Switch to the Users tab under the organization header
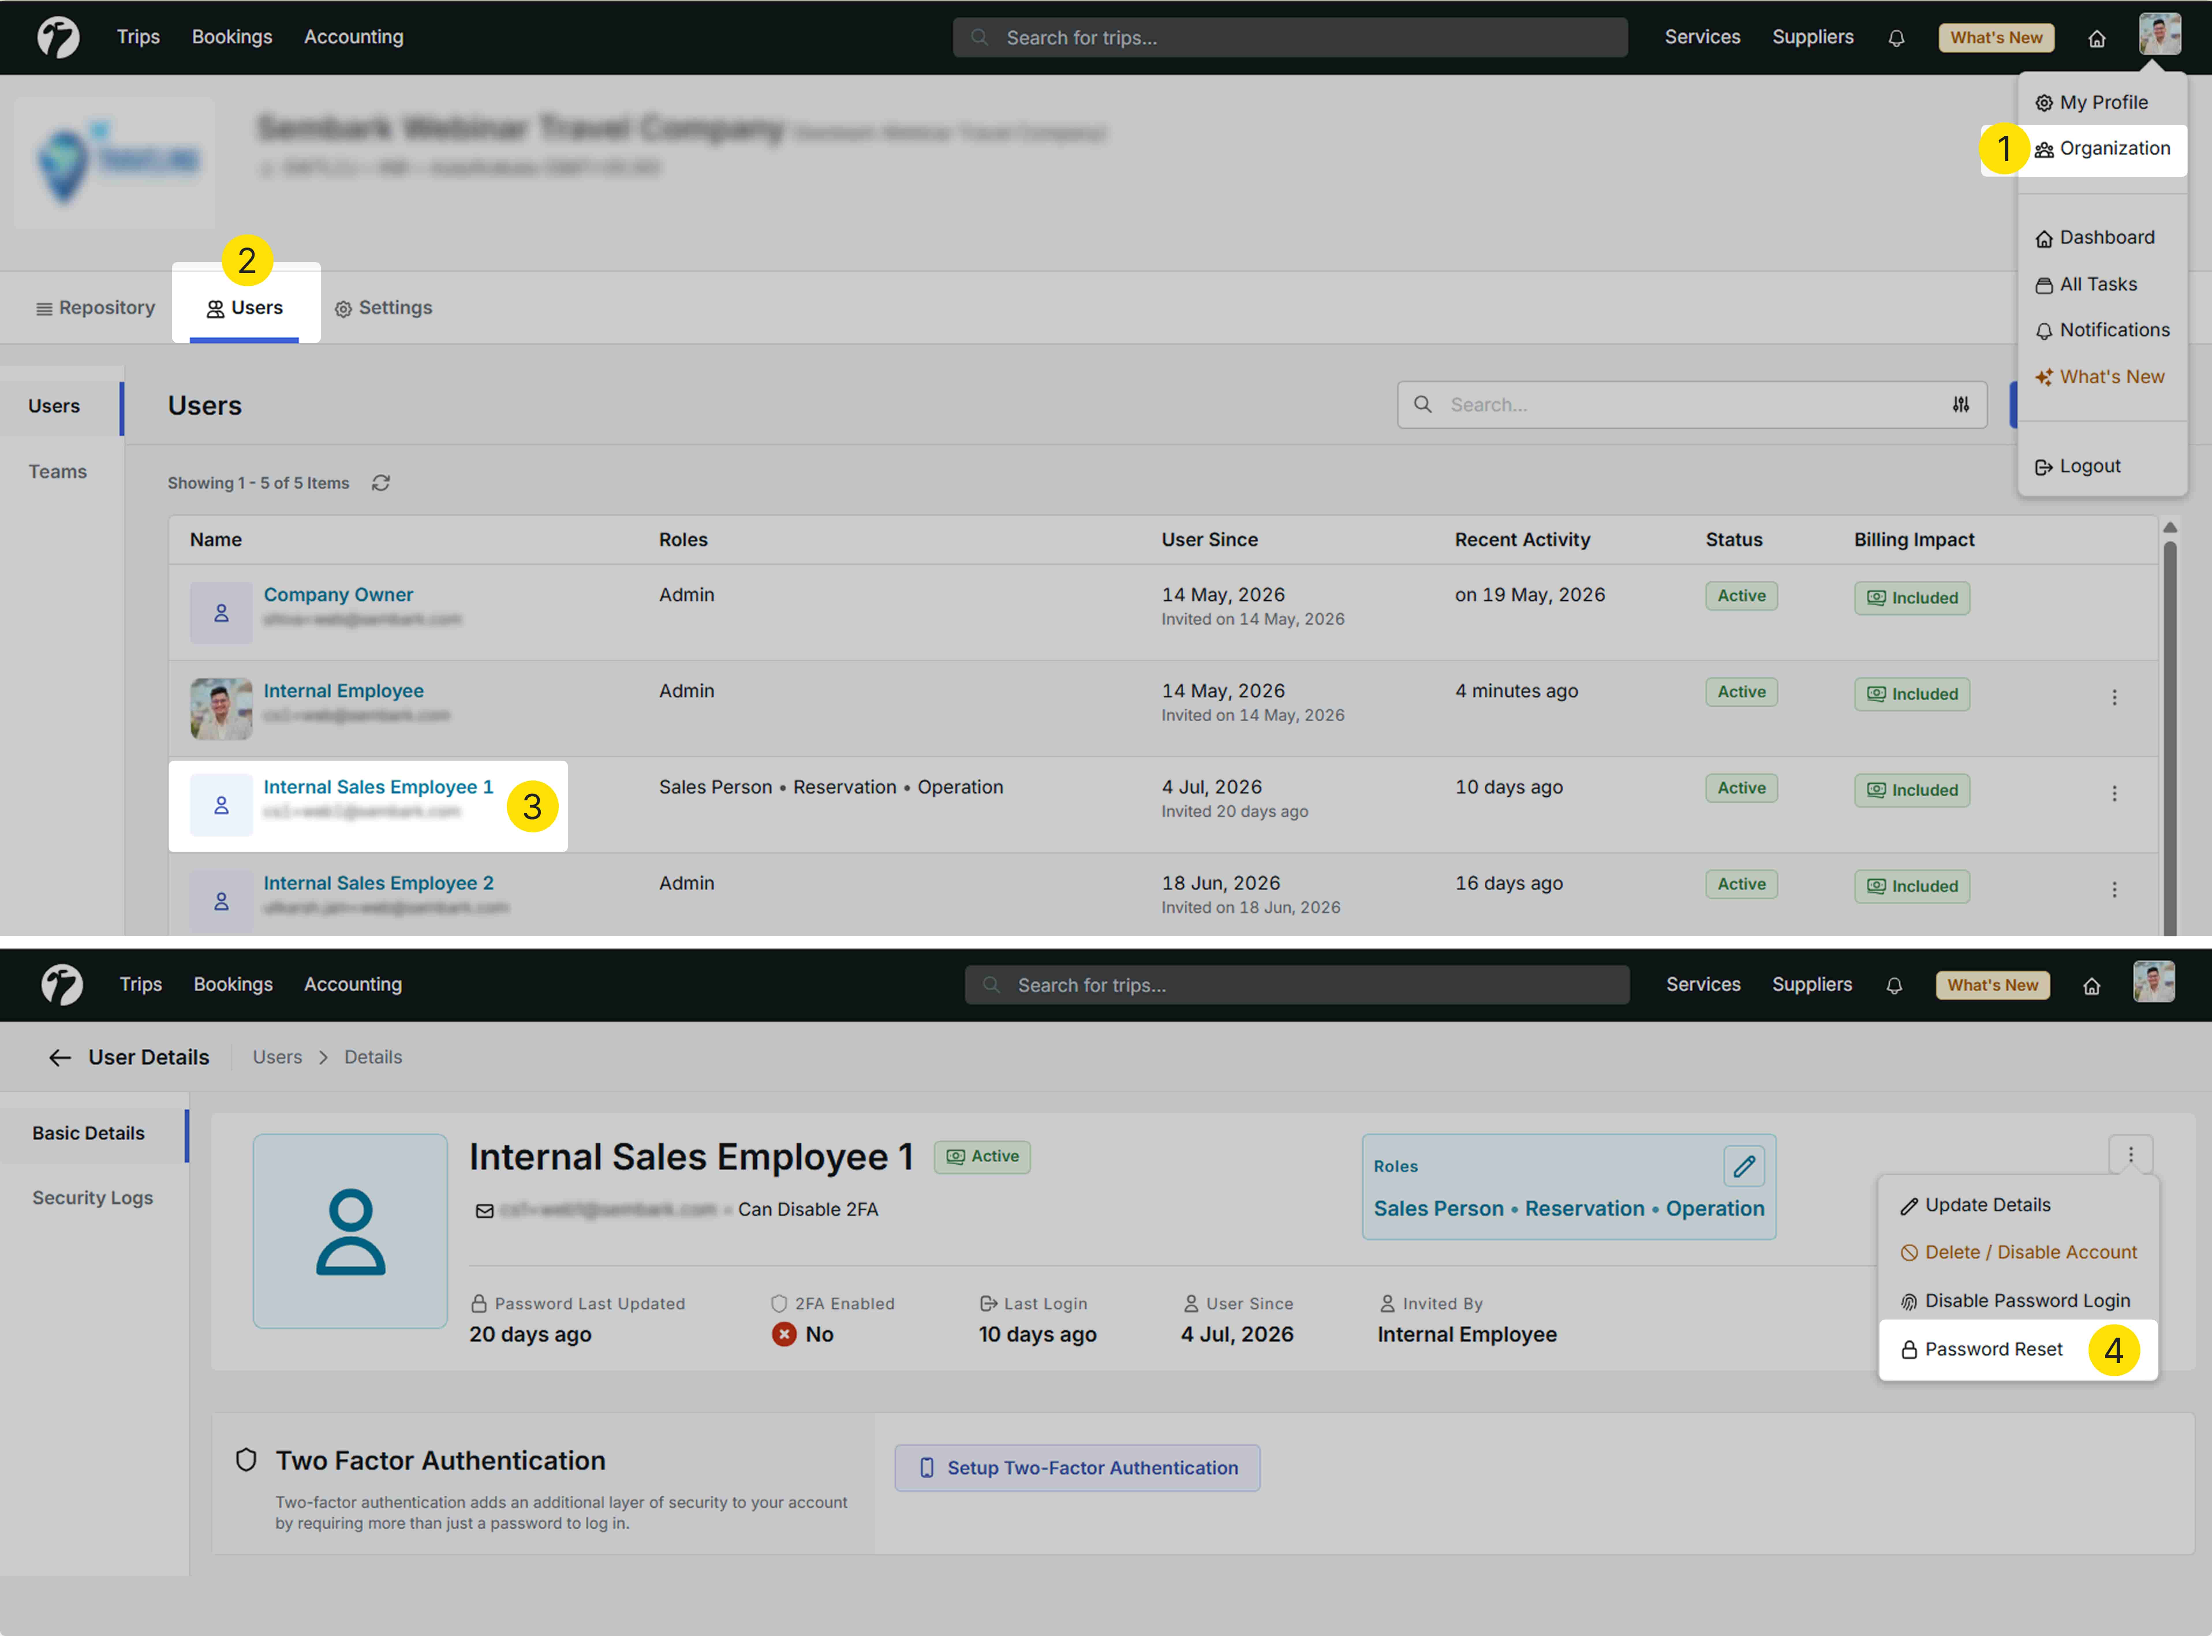The image size is (2212, 1636). click(244, 308)
